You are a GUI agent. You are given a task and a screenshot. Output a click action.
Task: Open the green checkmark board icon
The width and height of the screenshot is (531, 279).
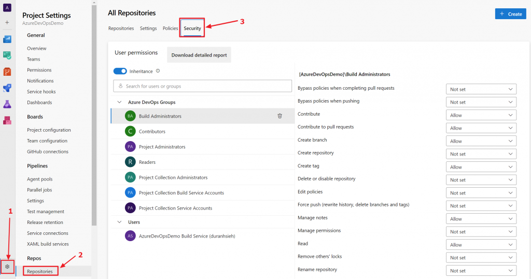click(7, 55)
